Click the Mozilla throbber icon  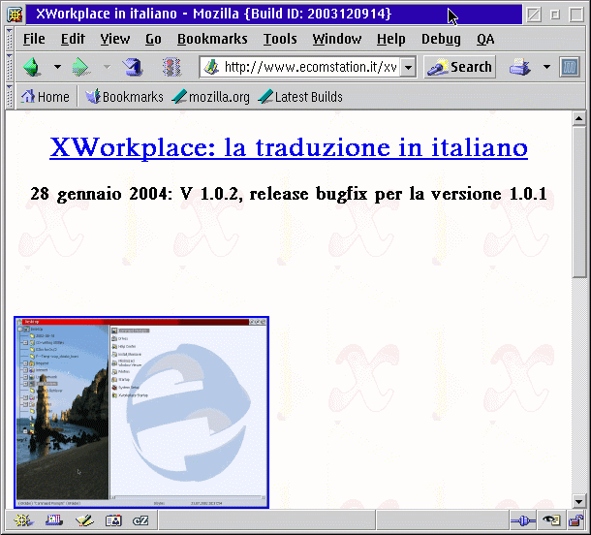coord(569,67)
